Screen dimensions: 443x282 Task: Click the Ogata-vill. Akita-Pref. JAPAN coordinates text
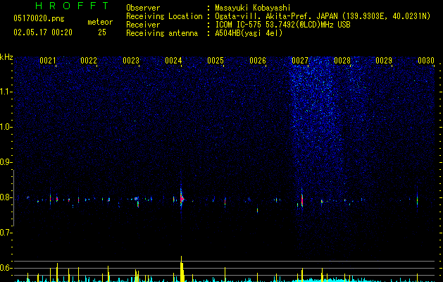point(323,16)
